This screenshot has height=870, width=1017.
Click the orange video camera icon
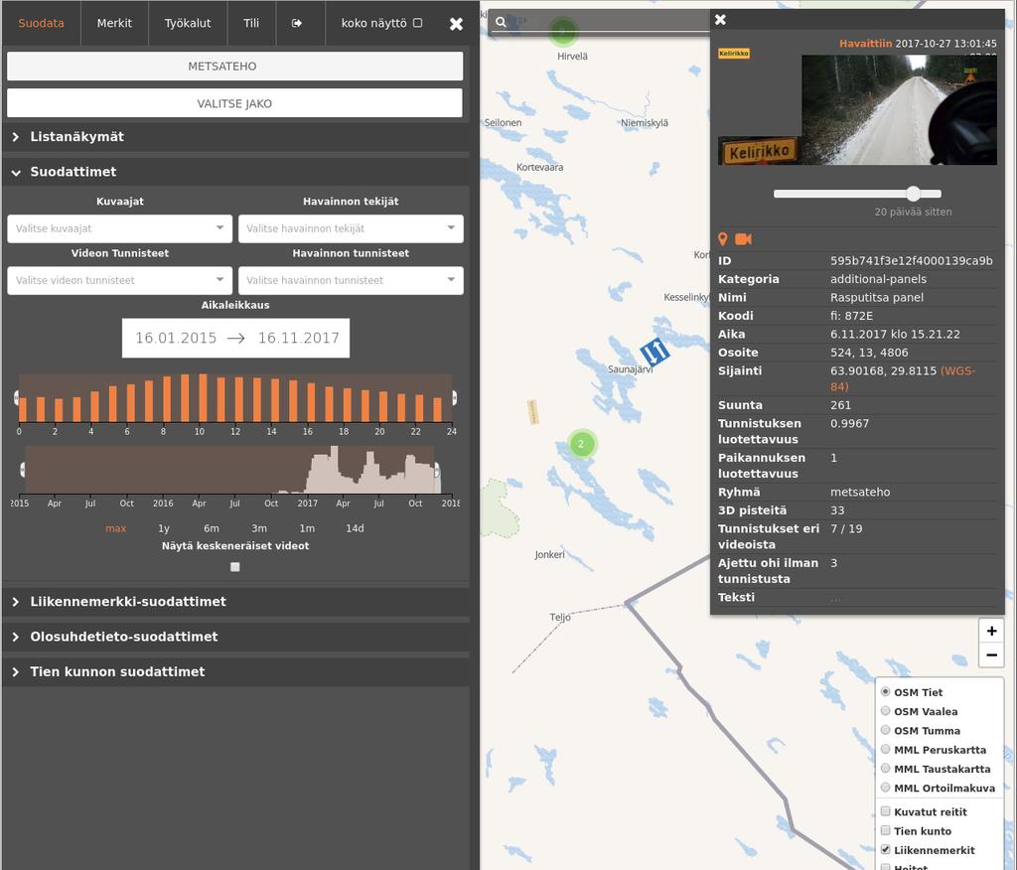(743, 239)
